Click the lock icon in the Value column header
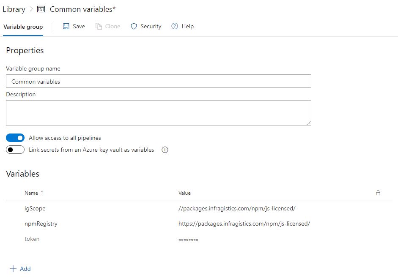This screenshot has width=398, height=278. [x=378, y=193]
